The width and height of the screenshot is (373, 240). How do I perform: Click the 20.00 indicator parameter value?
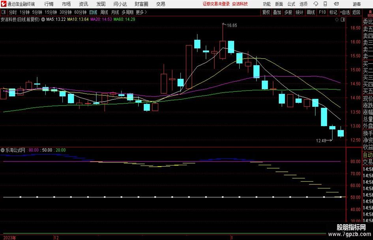point(61,150)
